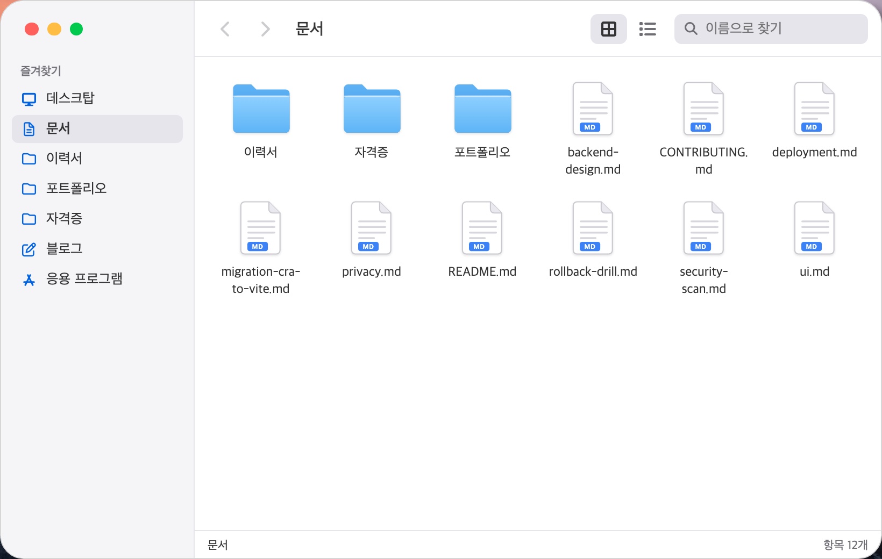This screenshot has width=882, height=559.
Task: Click the security-scan.md file name label
Action: point(703,280)
